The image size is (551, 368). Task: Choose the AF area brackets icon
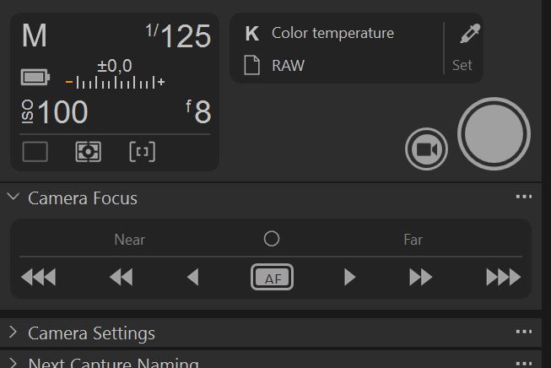coord(143,152)
